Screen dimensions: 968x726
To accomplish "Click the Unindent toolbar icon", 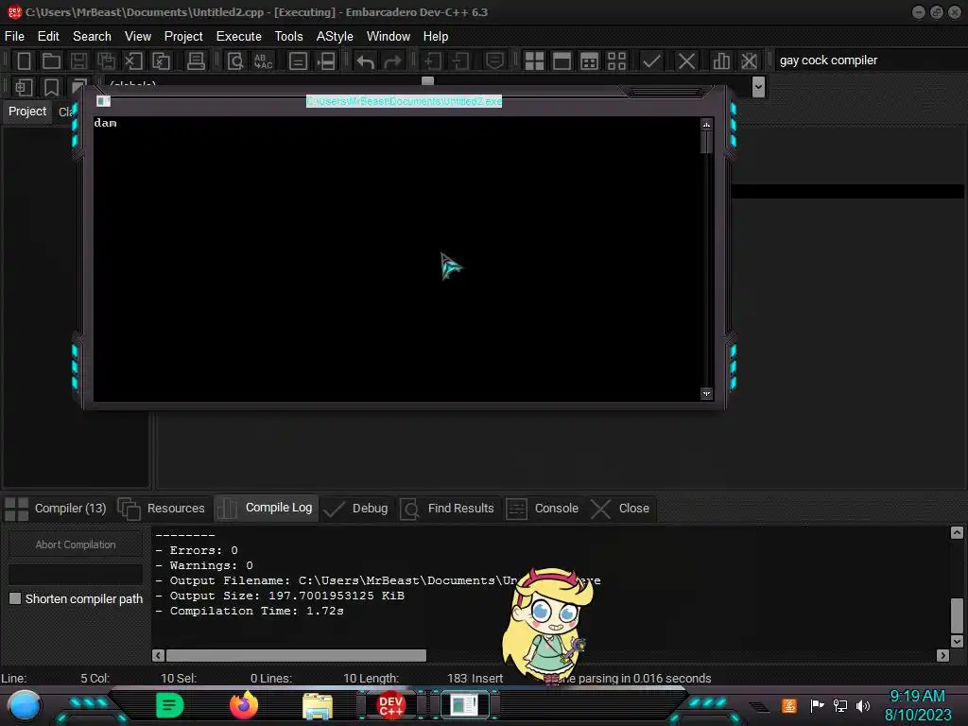I will (x=460, y=61).
